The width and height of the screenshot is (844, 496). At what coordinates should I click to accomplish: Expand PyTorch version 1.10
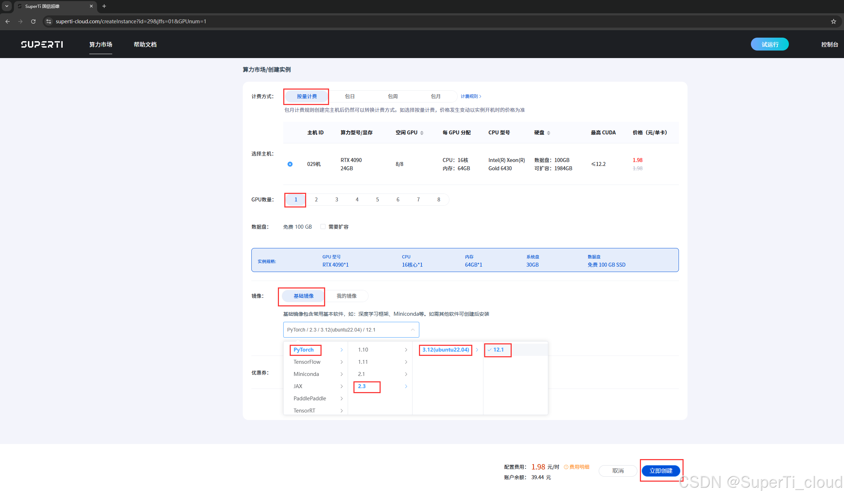pos(380,350)
